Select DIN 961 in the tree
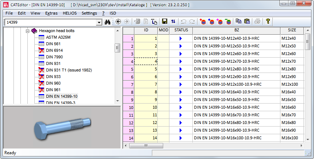The width and height of the screenshot is (314, 159). pyautogui.click(x=53, y=90)
